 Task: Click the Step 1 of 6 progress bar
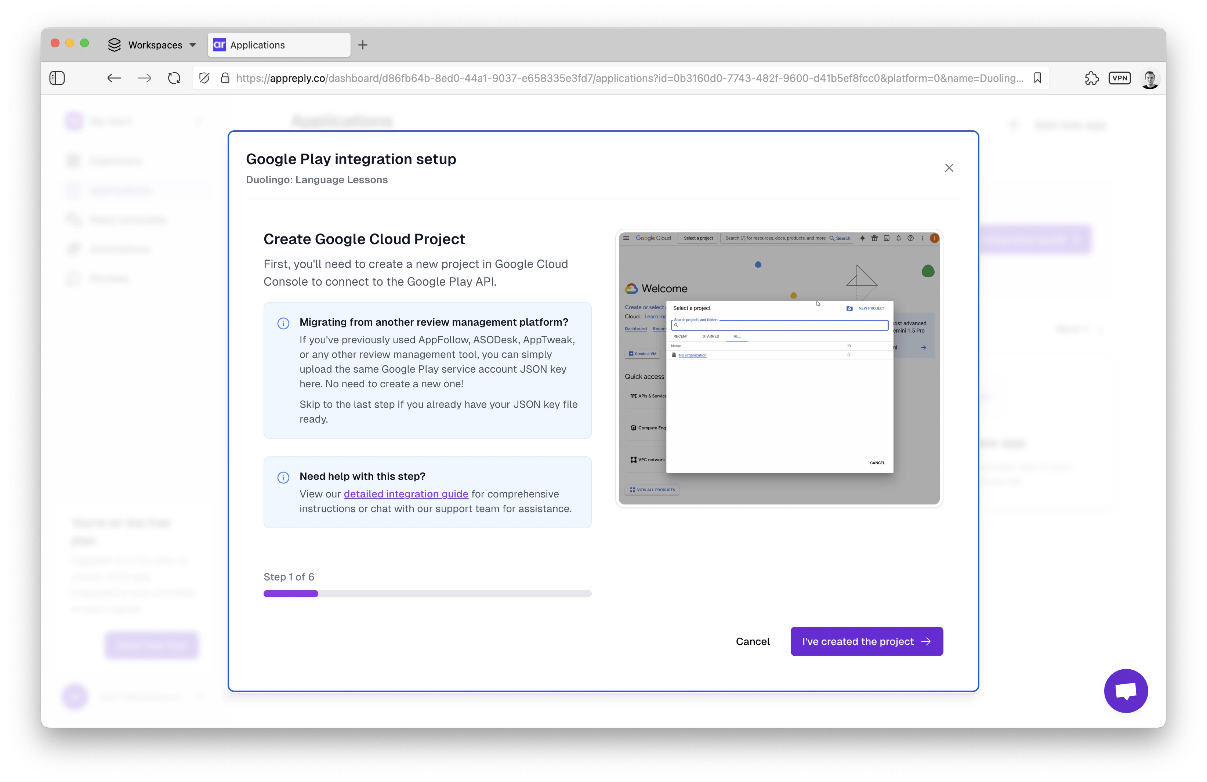[428, 594]
